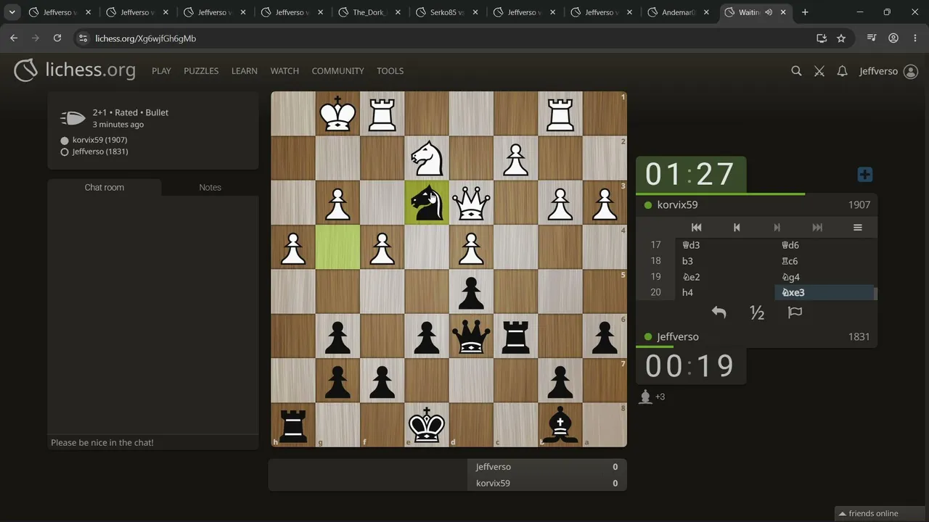The width and height of the screenshot is (929, 522).
Task: Open the Jeffverso user menu in header
Action: (x=888, y=71)
